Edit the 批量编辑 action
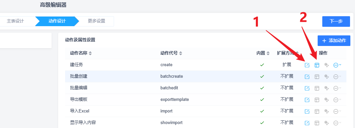355x128 pixels. [307, 88]
